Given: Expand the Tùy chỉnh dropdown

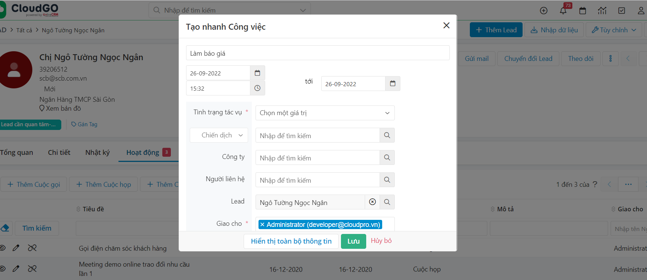Looking at the screenshot, I should point(614,30).
